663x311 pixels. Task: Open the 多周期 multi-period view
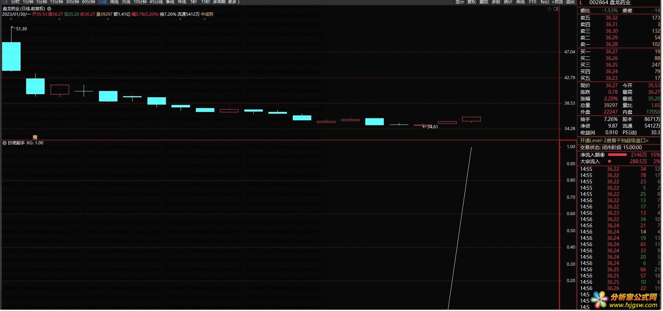pos(219,2)
